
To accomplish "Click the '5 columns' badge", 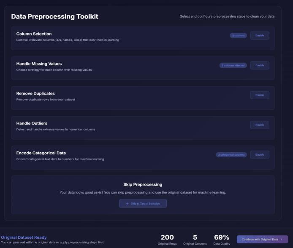I will [238, 35].
